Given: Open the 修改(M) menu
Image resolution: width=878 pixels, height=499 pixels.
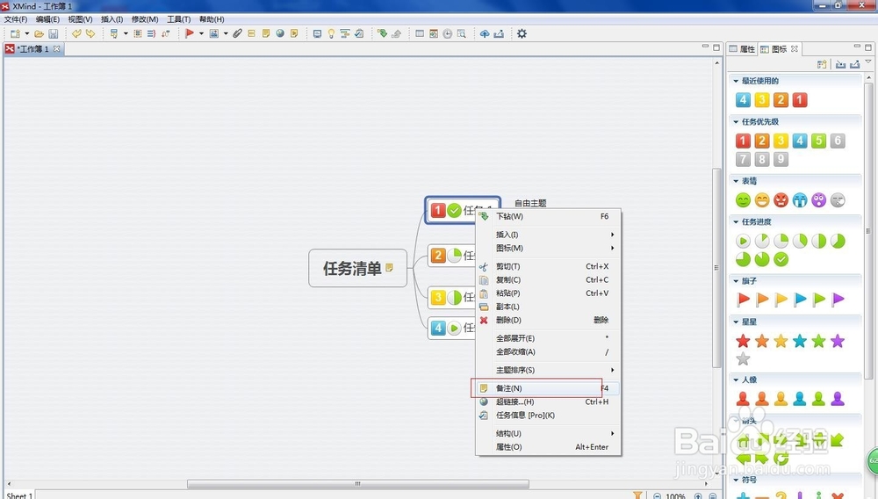Looking at the screenshot, I should click(x=145, y=19).
